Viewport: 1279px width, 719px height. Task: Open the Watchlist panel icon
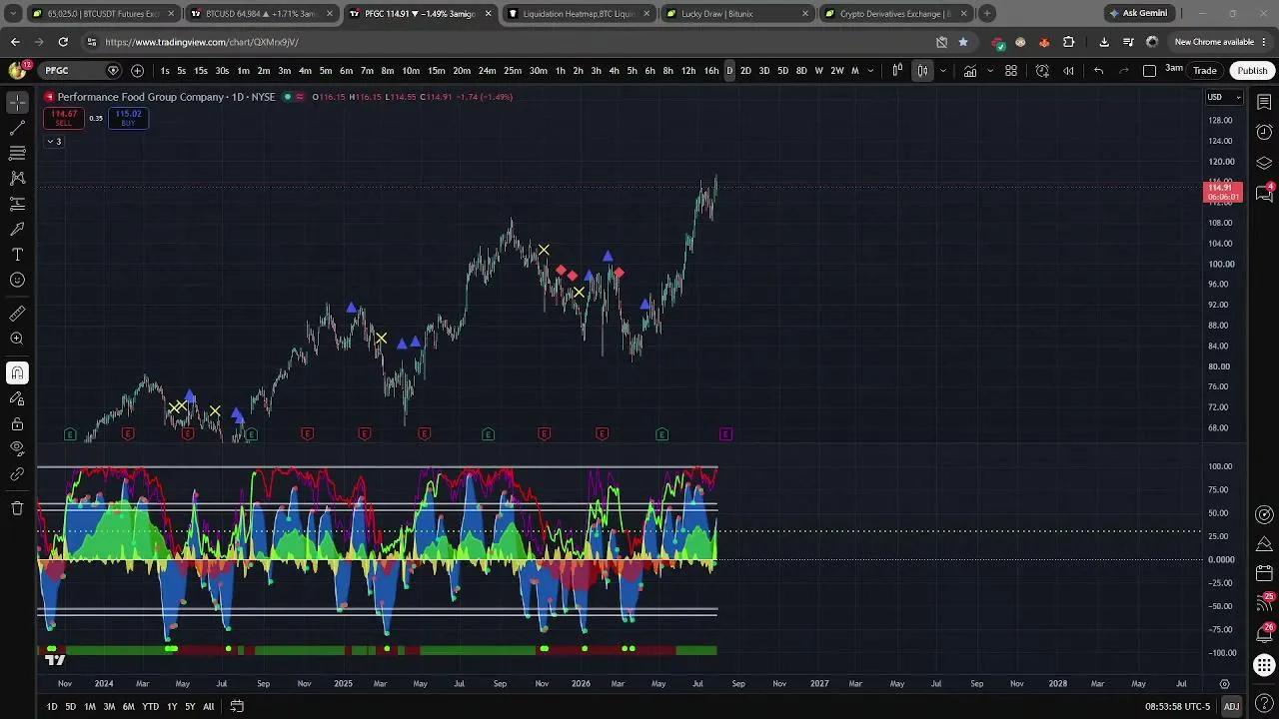pos(1264,103)
